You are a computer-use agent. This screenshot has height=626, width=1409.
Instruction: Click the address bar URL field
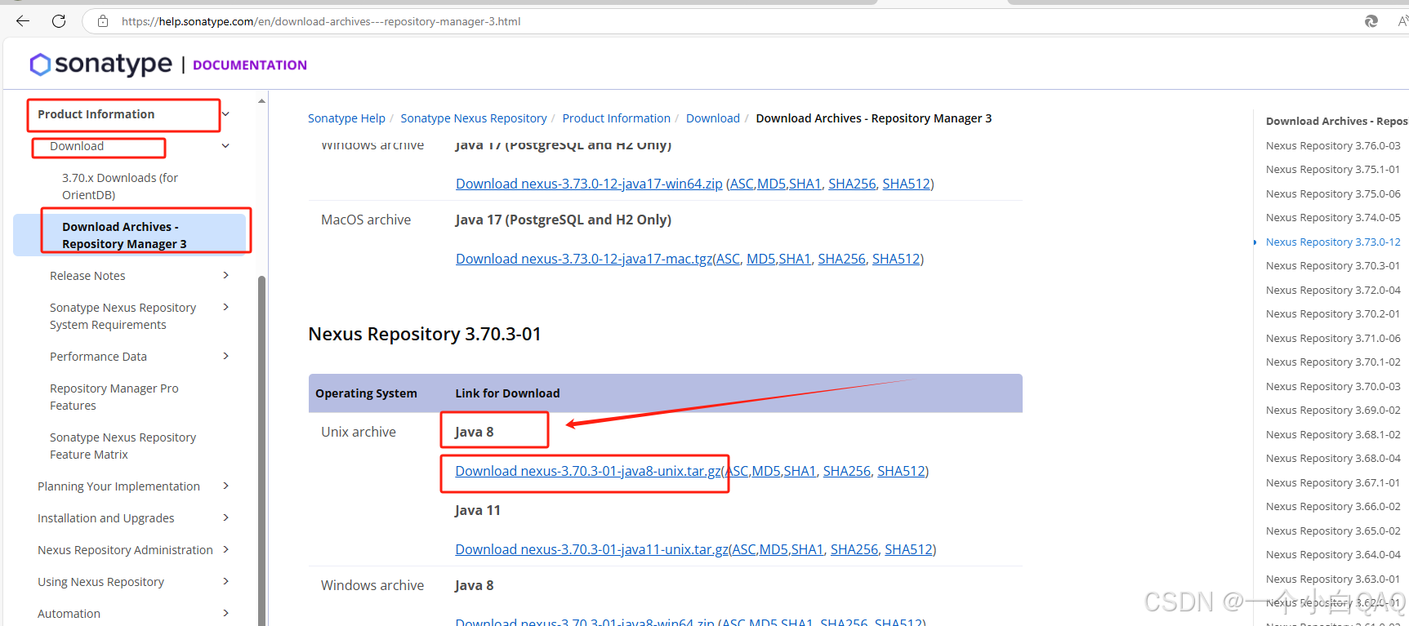(x=321, y=22)
